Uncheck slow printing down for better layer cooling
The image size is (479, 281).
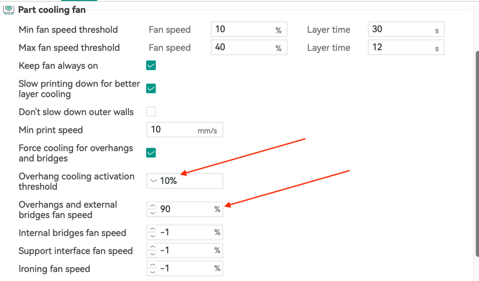coord(151,88)
